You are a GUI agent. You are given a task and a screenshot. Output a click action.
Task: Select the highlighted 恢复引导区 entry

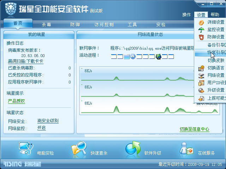[x=210, y=52]
